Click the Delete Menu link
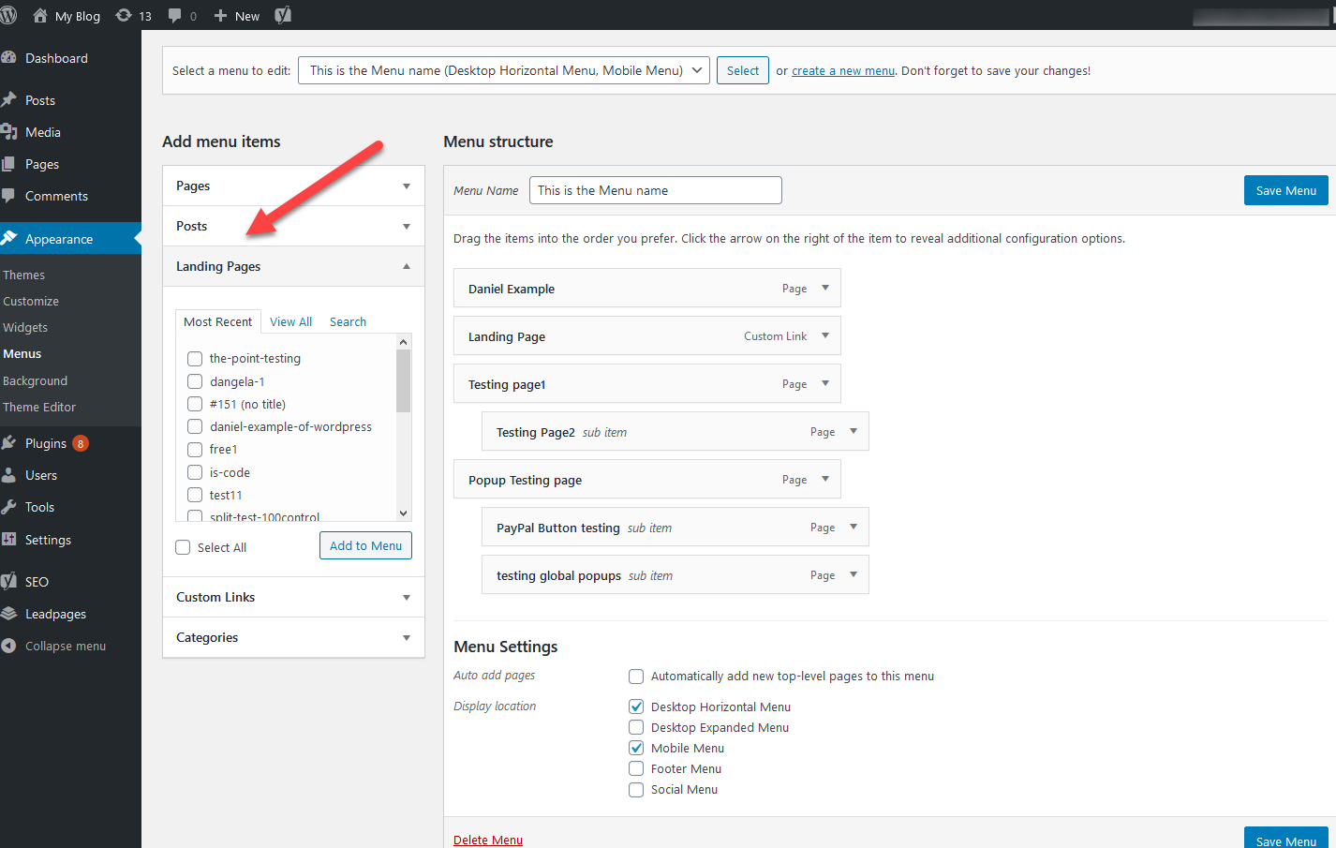1336x848 pixels. pos(488,840)
